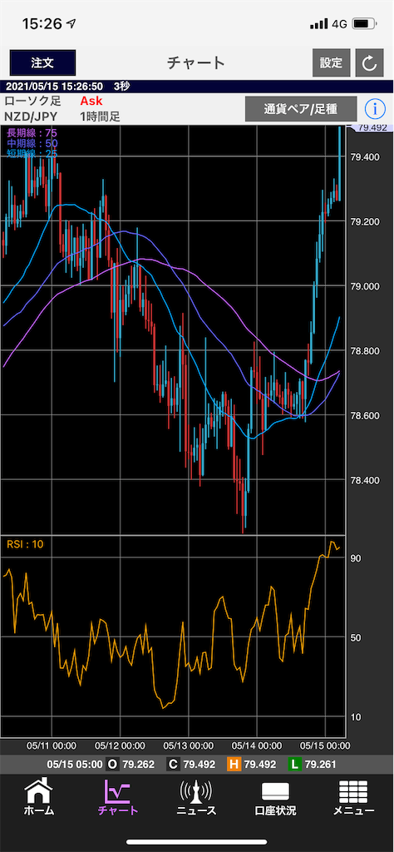Click the red Ask label
Viewport: 394px width, 852px height.
(x=91, y=101)
